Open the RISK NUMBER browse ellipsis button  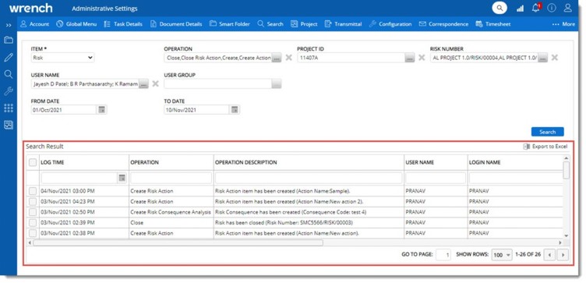(543, 58)
